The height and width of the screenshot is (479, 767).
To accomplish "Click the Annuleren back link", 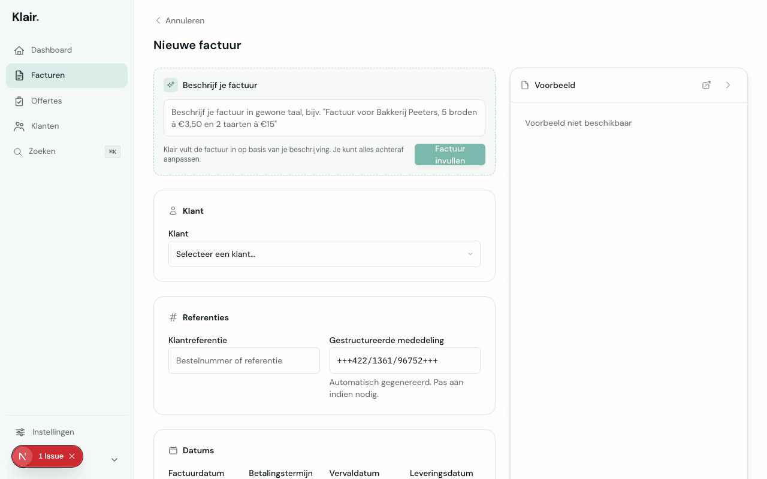I will click(179, 20).
